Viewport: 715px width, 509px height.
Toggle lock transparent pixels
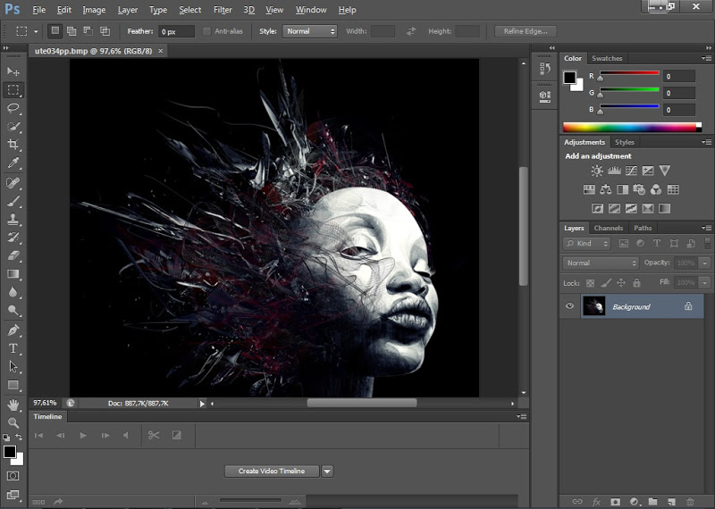click(590, 283)
